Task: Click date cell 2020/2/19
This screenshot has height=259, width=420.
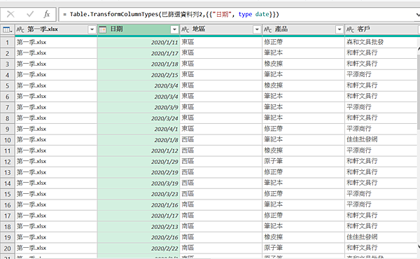Action: point(139,172)
